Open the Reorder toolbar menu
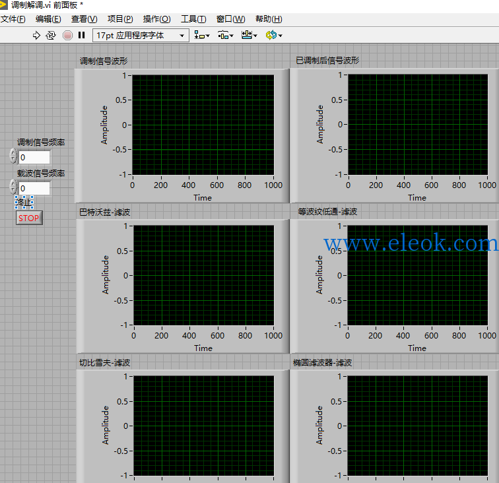 tap(274, 36)
